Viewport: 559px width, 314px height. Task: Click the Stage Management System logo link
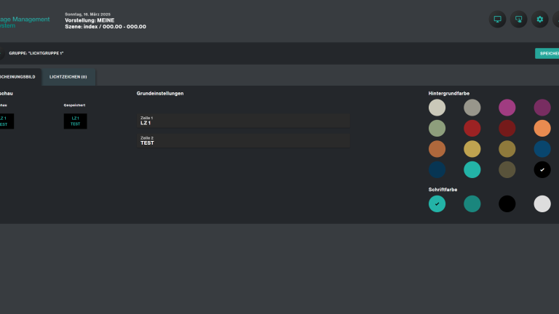click(24, 23)
